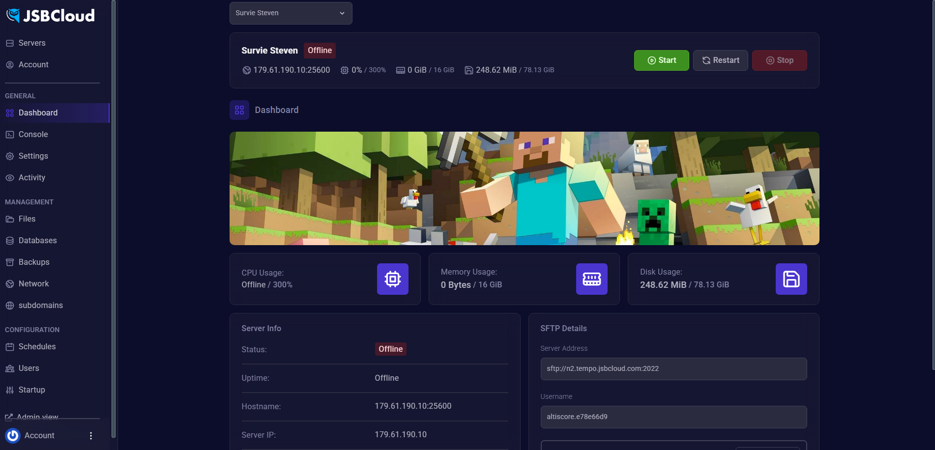Viewport: 935px width, 450px height.
Task: Open the three-dot account options menu
Action: click(x=91, y=436)
